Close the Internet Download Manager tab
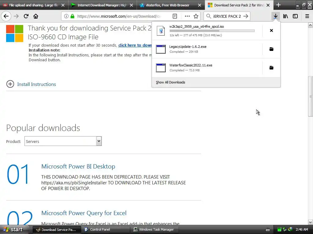Viewport: 313px width, 234px height. (131, 5)
